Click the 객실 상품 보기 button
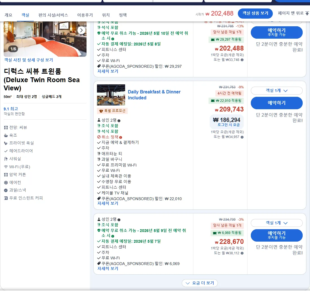310x291 pixels. pos(255,14)
